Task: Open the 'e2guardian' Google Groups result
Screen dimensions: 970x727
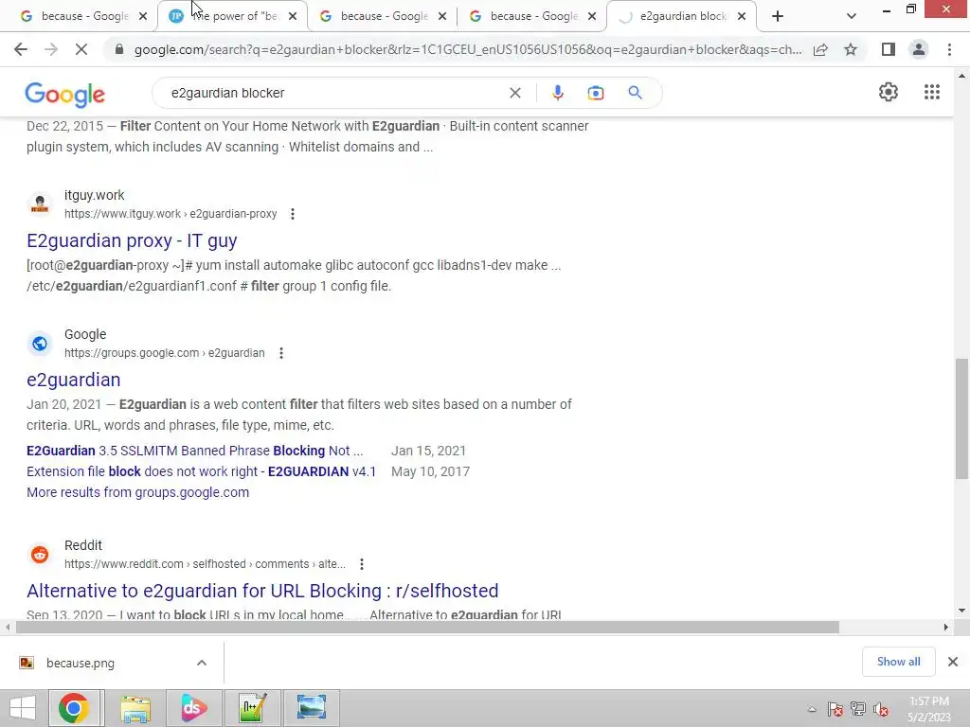Action: 74,380
